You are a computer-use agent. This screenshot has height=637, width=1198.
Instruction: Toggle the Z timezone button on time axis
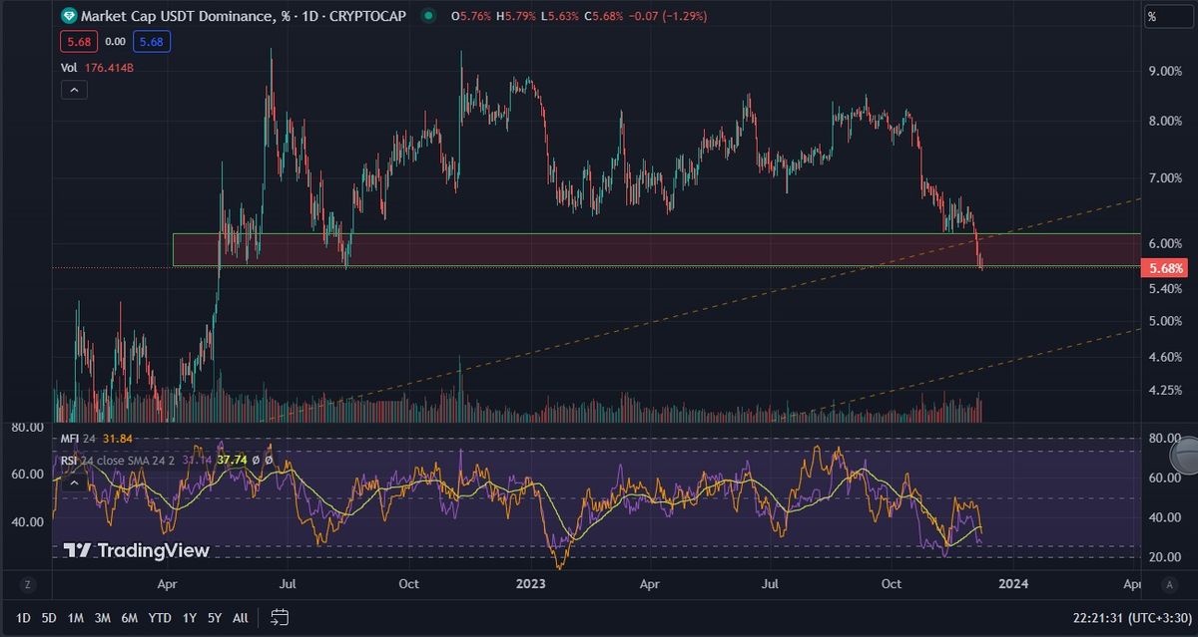[x=29, y=583]
